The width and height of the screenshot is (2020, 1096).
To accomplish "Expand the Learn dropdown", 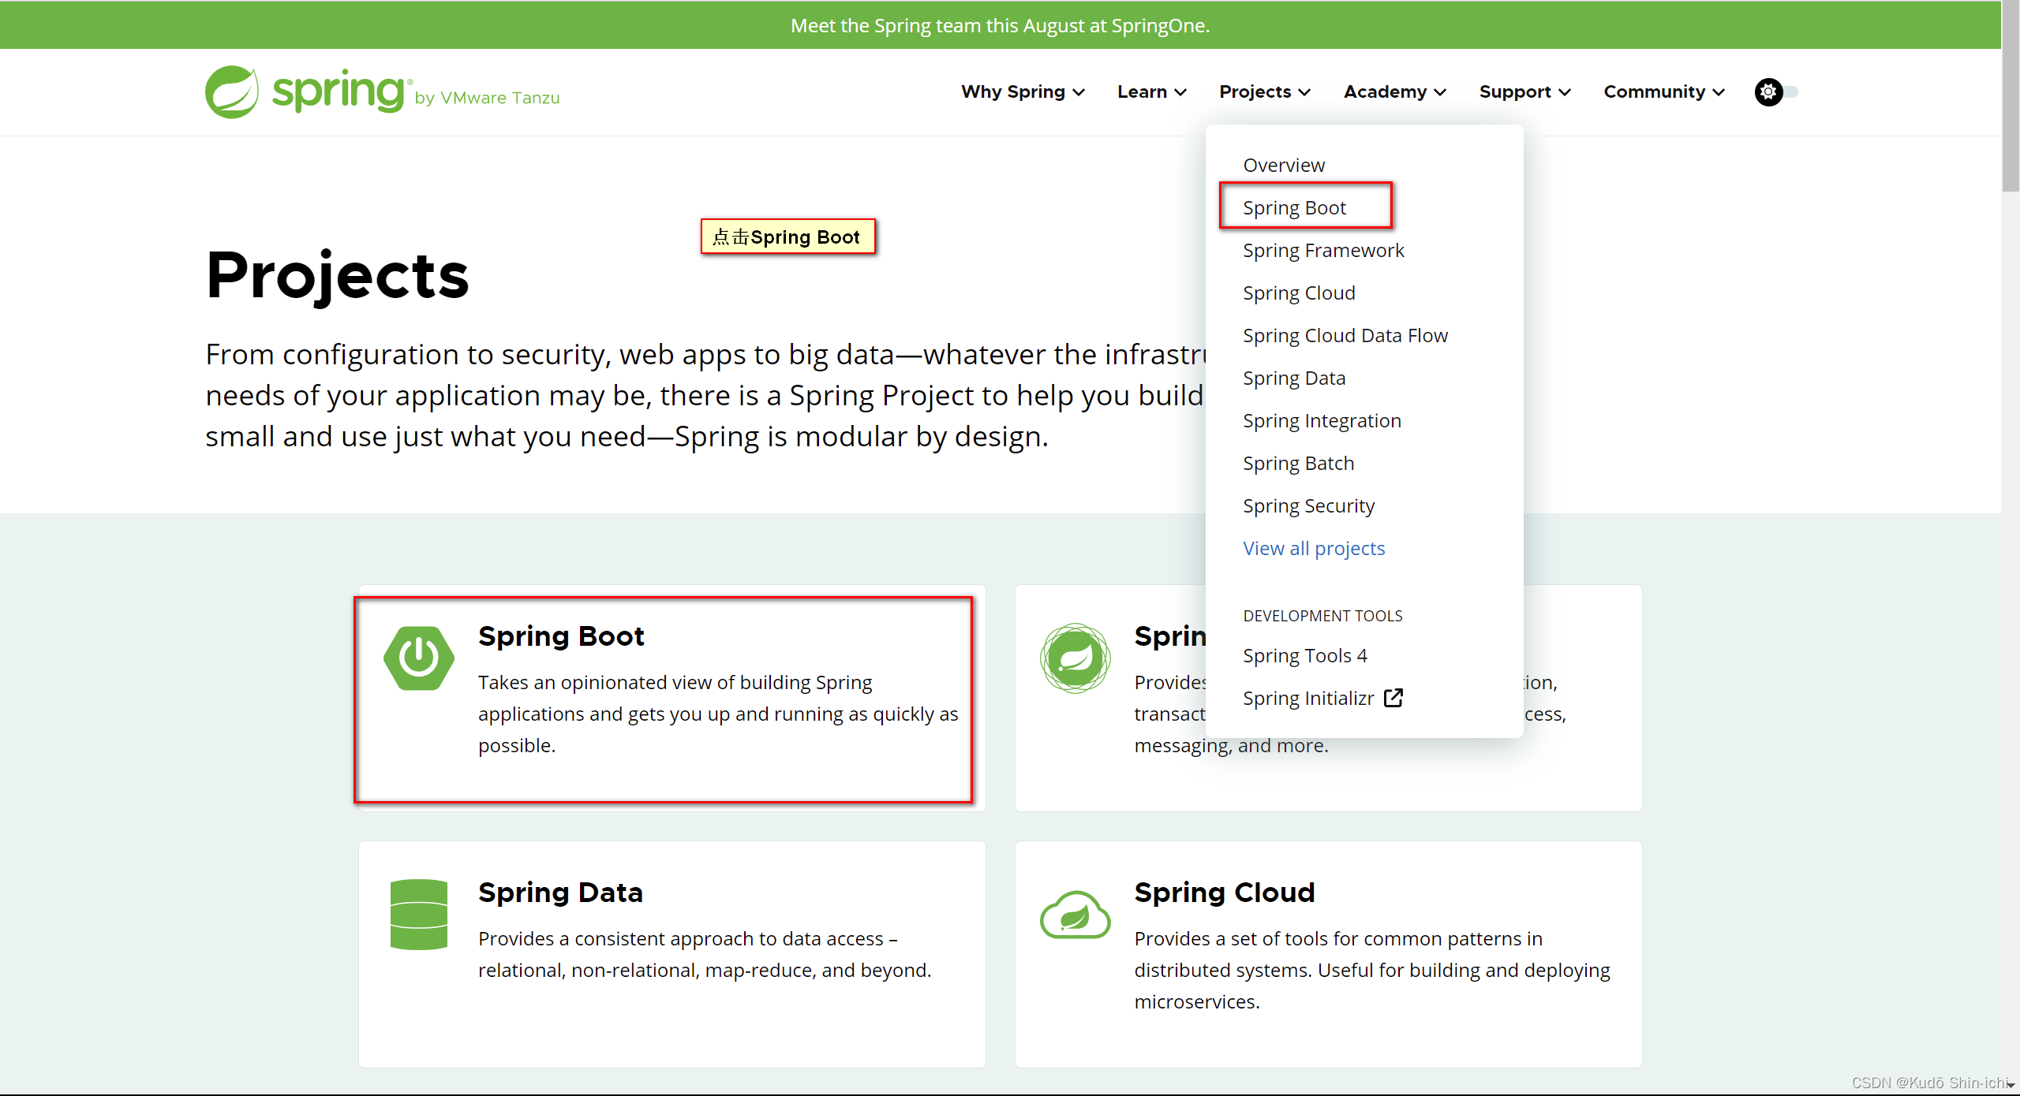I will [x=1152, y=92].
